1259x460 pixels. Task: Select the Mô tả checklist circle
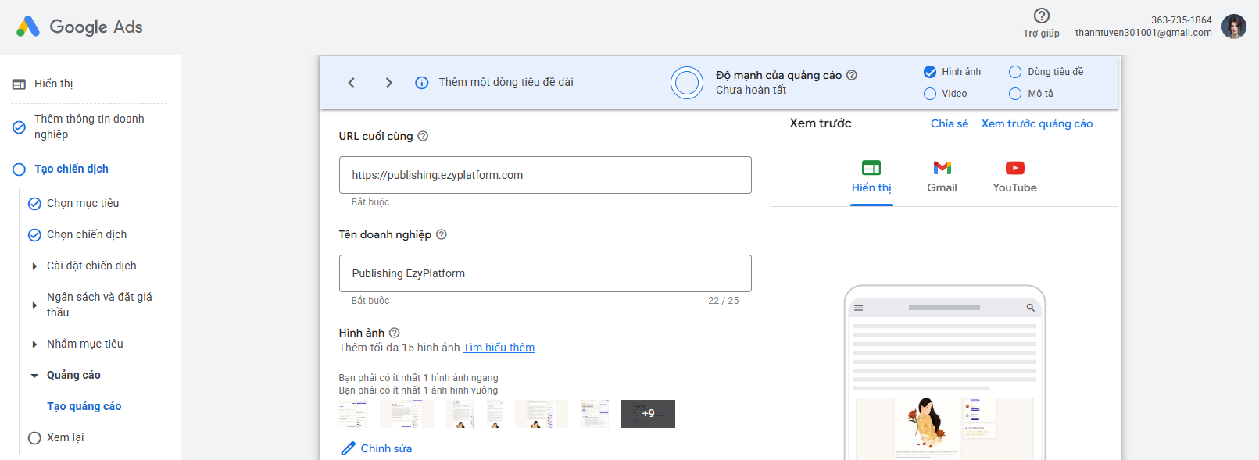(1015, 94)
